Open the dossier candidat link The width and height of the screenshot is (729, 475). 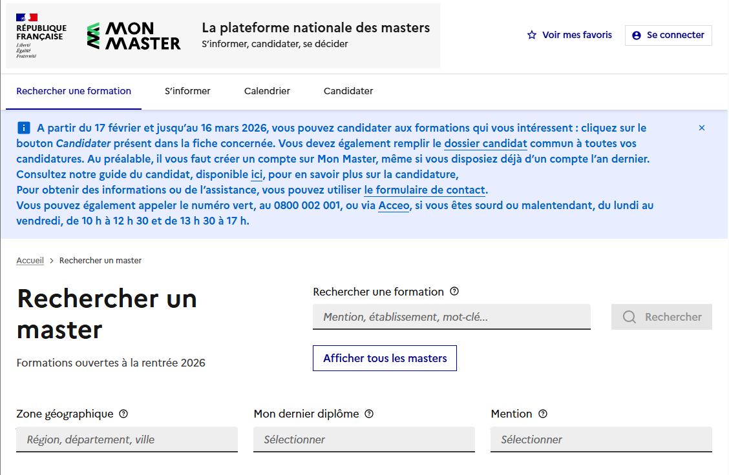click(485, 143)
